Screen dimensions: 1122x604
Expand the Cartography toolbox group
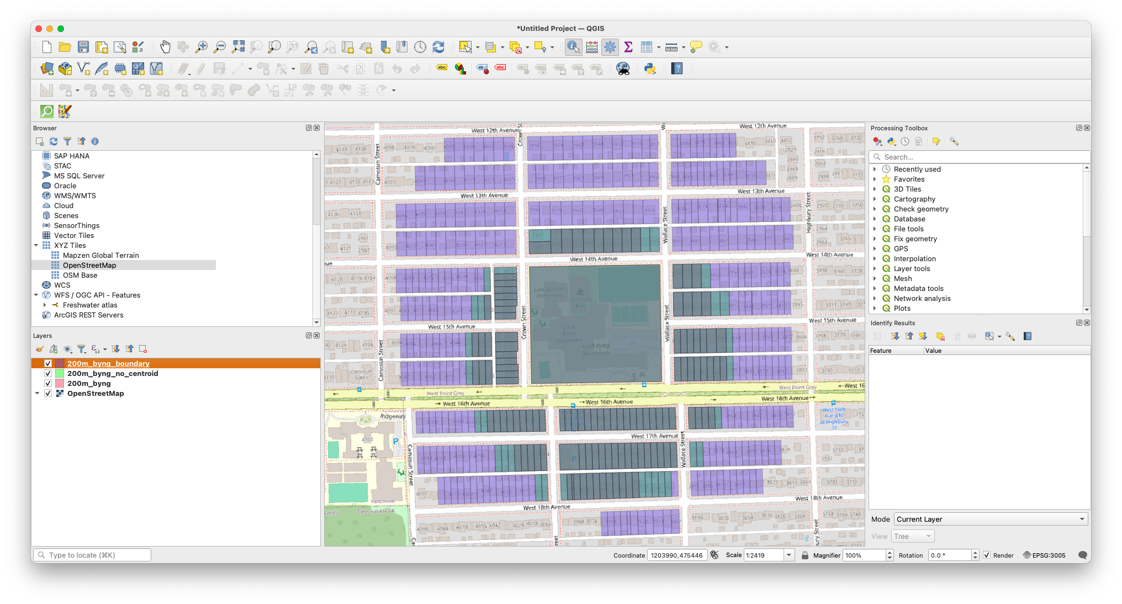pos(875,199)
